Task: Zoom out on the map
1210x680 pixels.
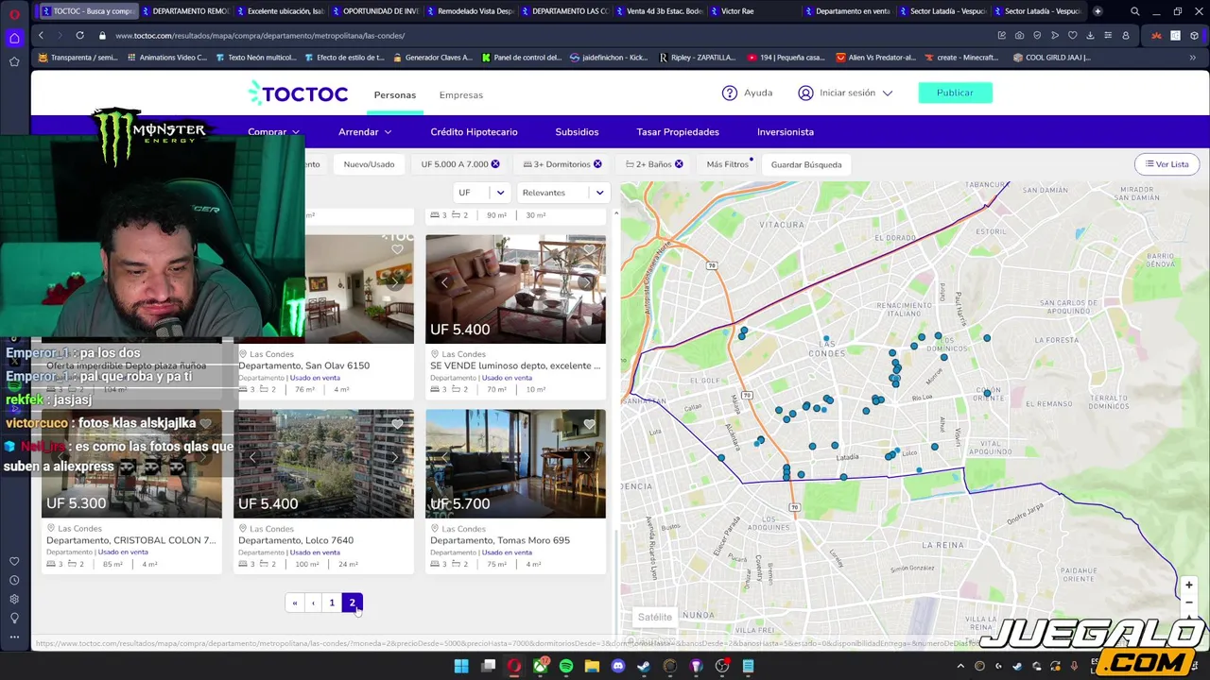Action: click(x=1189, y=603)
